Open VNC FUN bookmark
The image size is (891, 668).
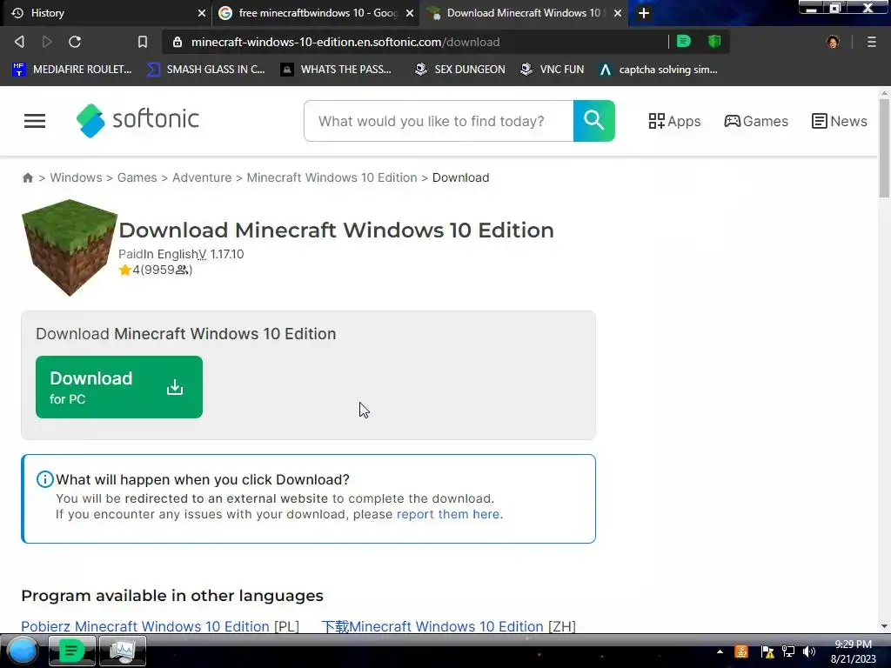(x=553, y=70)
